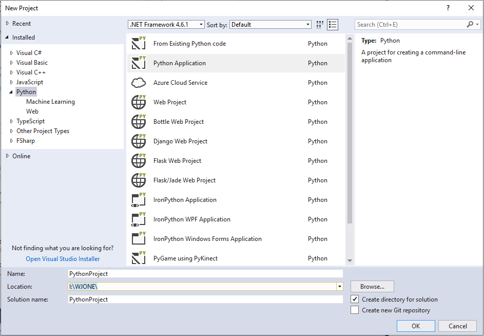The height and width of the screenshot is (336, 484).
Task: Click the template list scroll up arrow
Action: [x=350, y=39]
